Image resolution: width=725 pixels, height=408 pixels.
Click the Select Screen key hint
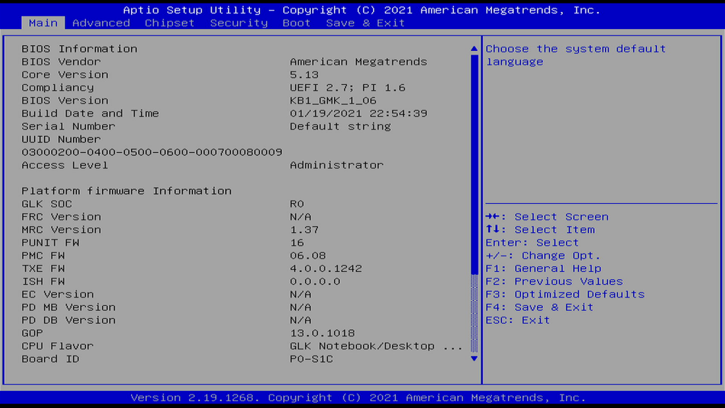pyautogui.click(x=547, y=217)
